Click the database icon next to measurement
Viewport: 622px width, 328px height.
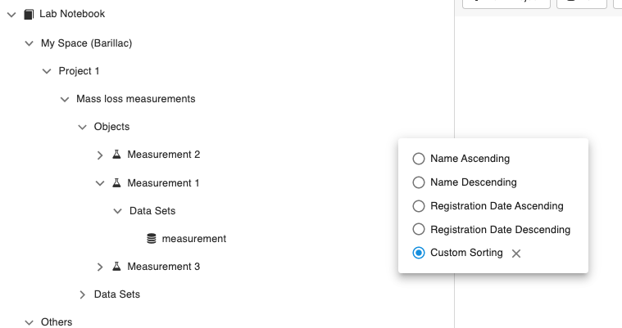tap(152, 239)
